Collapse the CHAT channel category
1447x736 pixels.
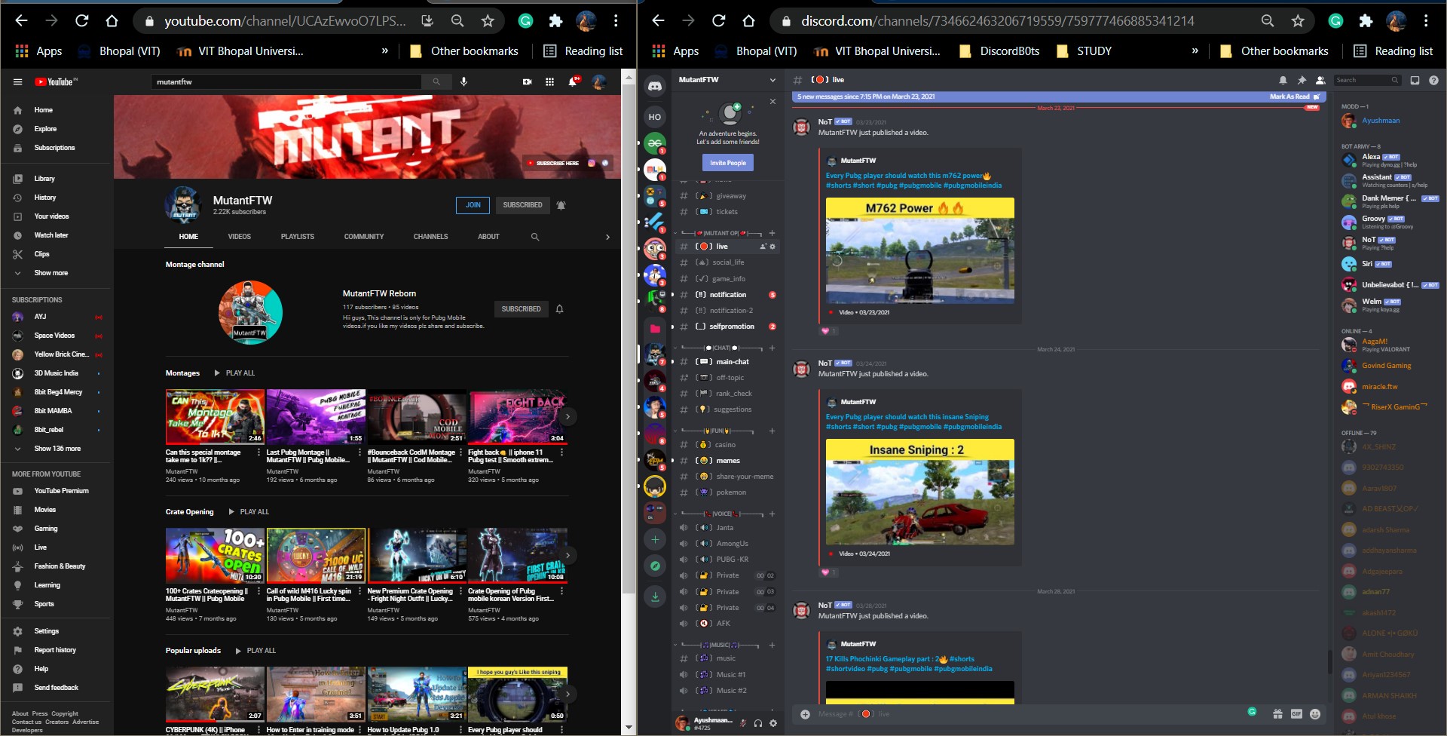tap(721, 348)
